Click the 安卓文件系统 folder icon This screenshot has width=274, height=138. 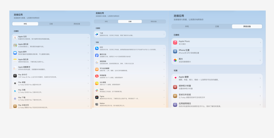[175, 96]
